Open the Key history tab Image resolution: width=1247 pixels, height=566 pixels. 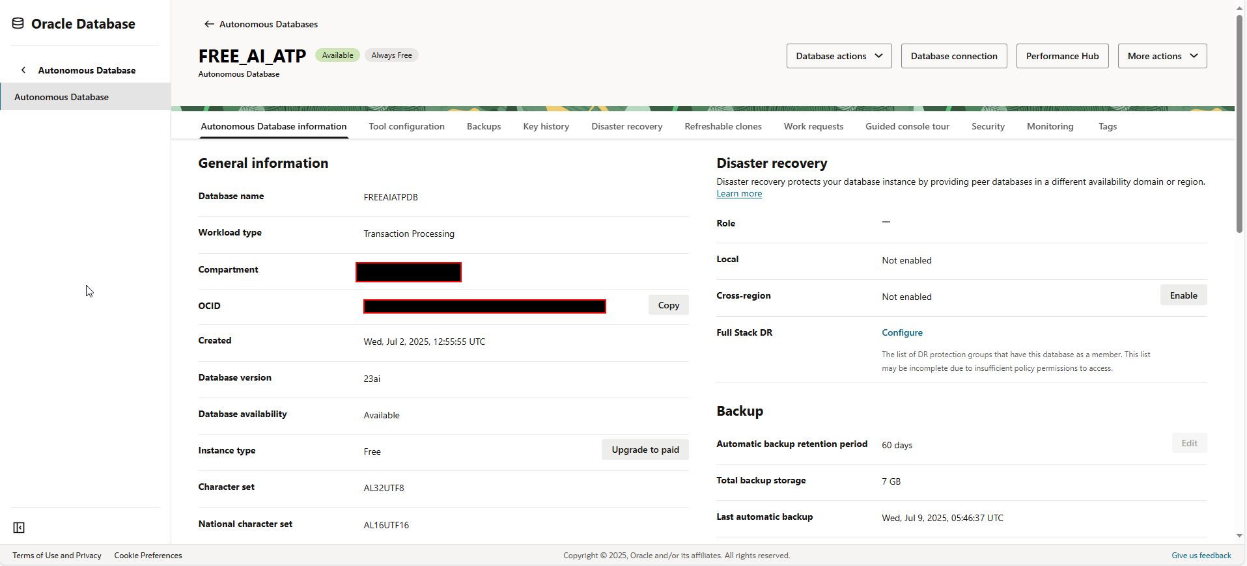point(546,126)
